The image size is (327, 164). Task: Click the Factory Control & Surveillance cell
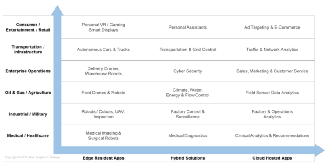[187, 114]
